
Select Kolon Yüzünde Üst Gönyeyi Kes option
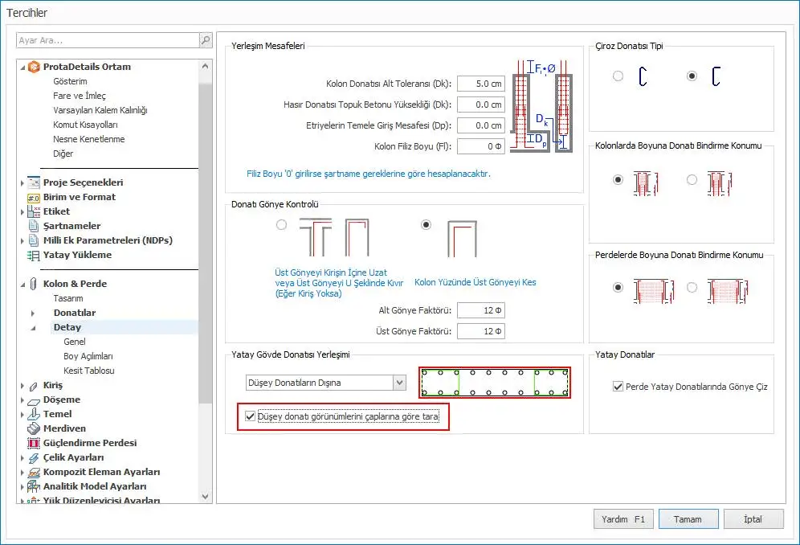(x=426, y=225)
